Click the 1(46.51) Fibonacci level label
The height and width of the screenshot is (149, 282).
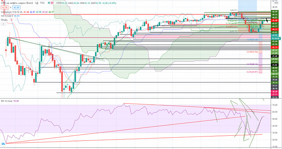point(233,10)
